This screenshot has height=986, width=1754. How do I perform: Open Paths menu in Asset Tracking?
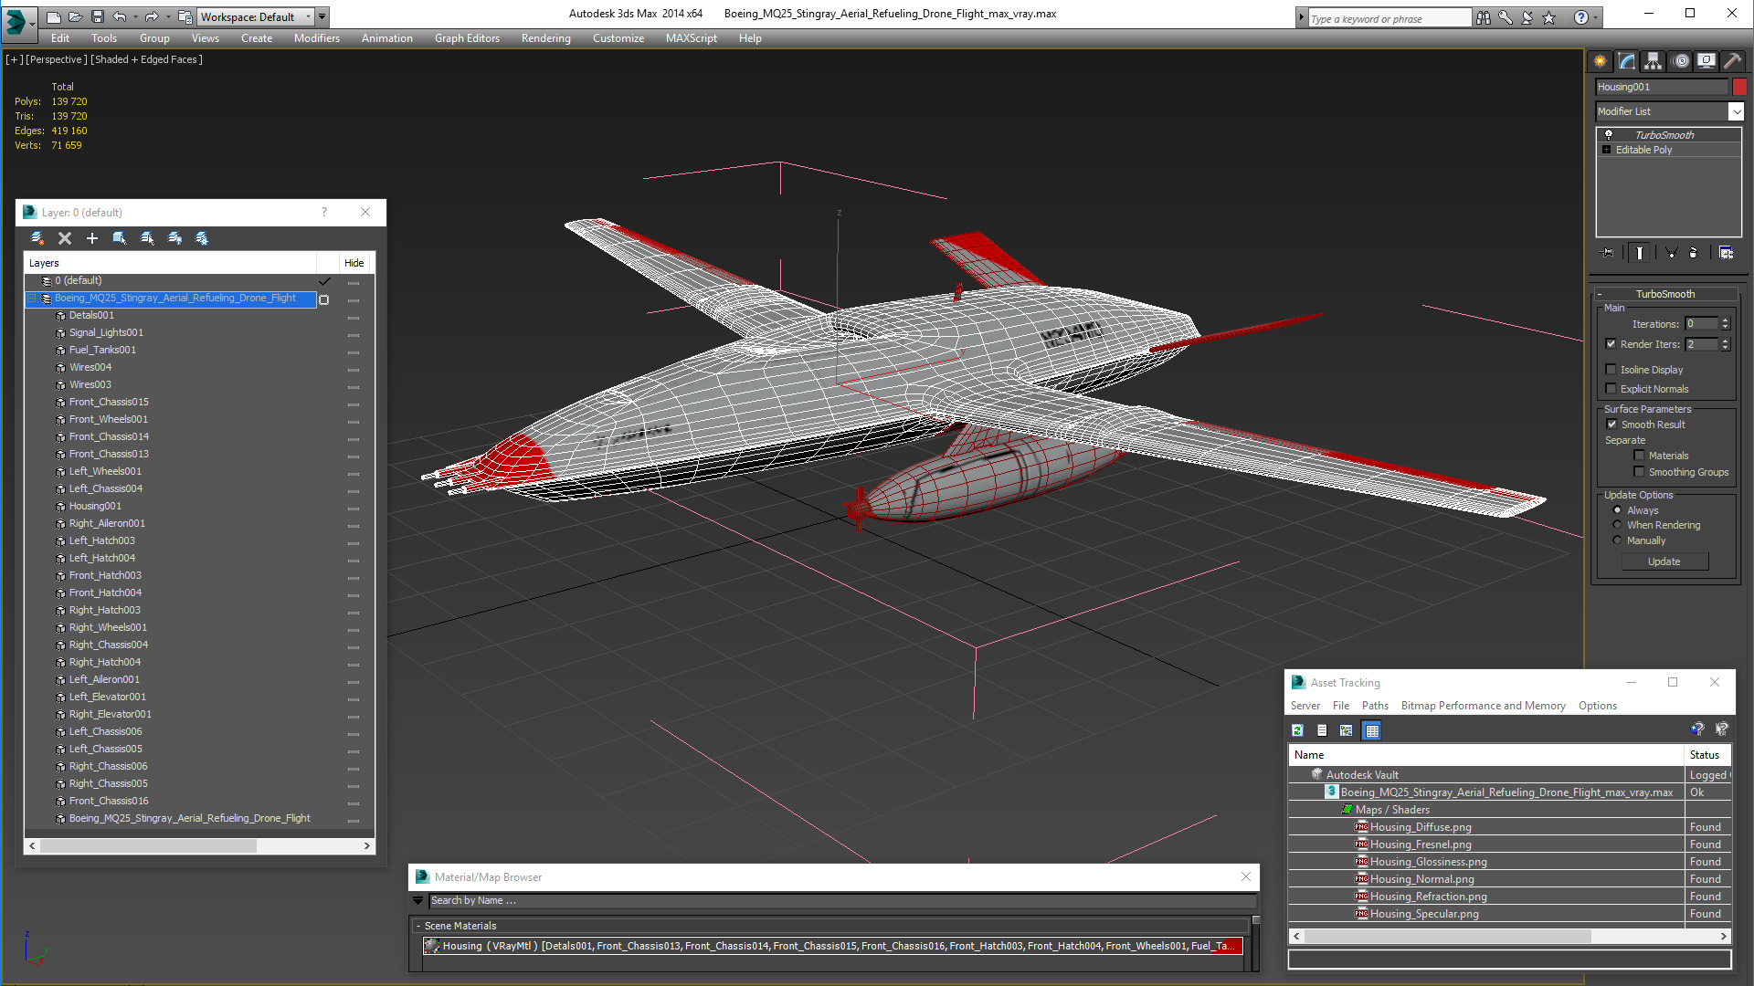tap(1375, 706)
